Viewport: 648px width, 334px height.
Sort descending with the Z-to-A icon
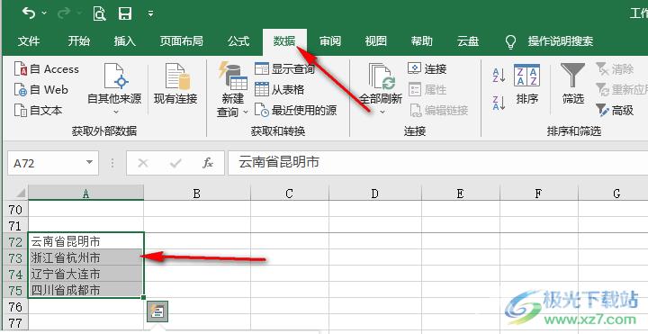(x=499, y=103)
